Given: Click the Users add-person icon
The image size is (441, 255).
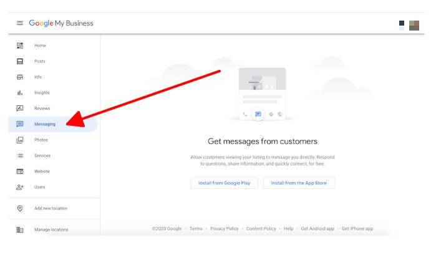Looking at the screenshot, I should (x=20, y=187).
